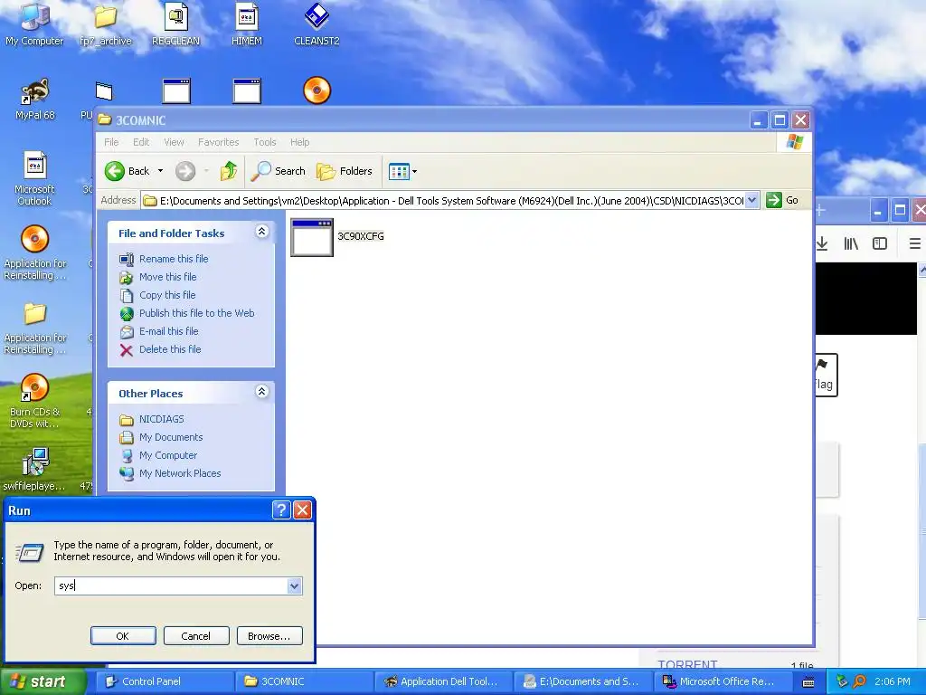Launch MyPal 68 browser shortcut

point(35,99)
